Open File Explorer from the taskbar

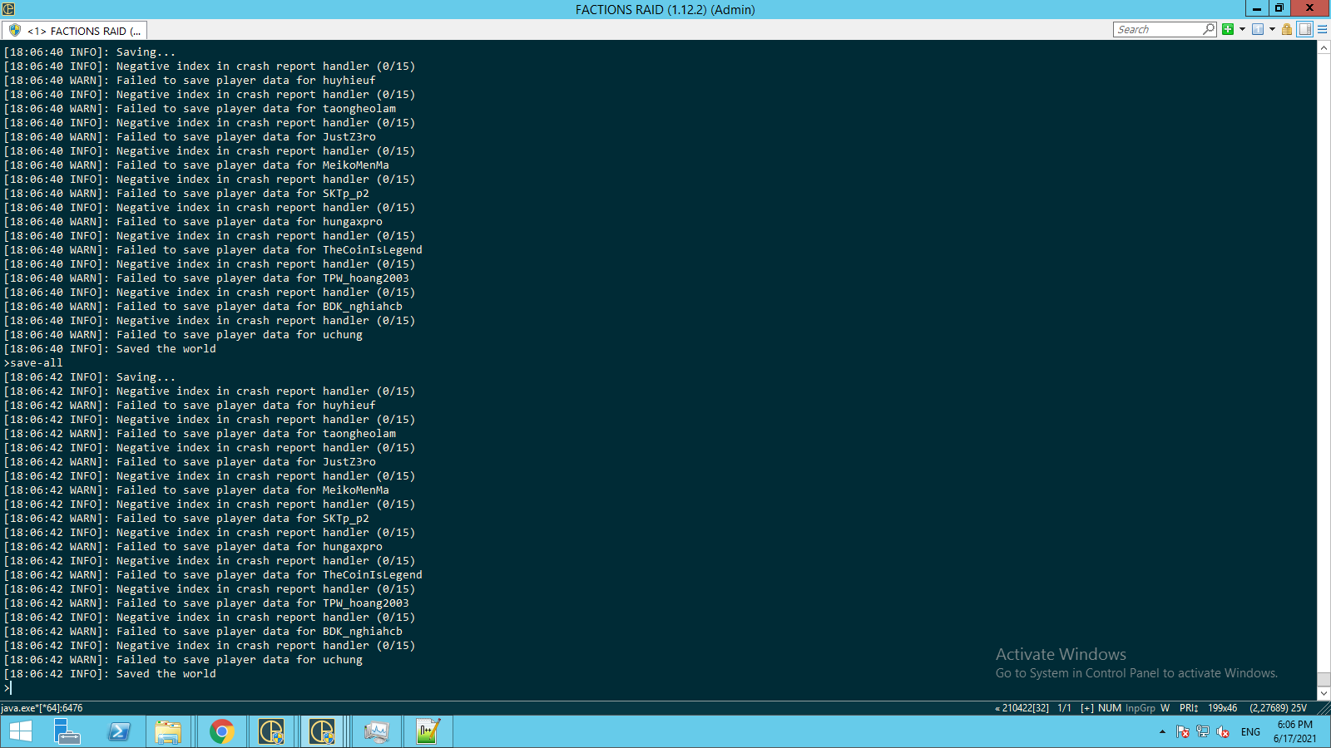tap(168, 731)
